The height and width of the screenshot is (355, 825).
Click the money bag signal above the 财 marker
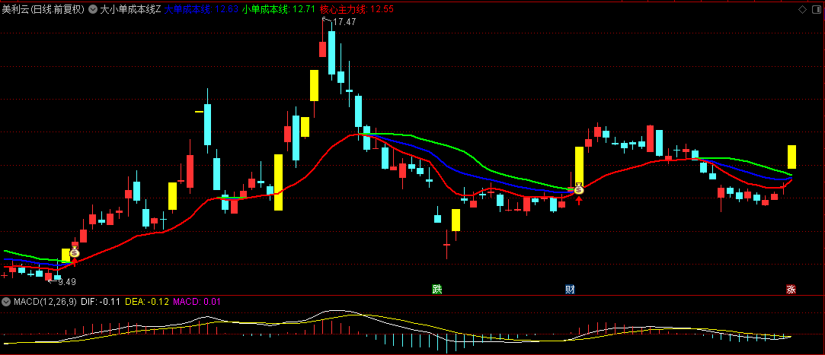pyautogui.click(x=579, y=188)
